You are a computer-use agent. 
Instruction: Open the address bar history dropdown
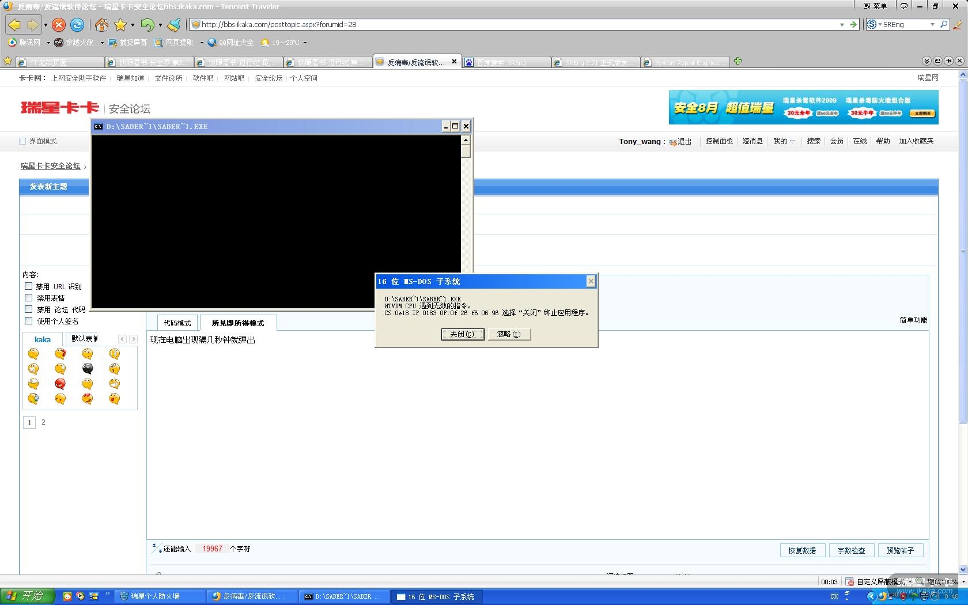pyautogui.click(x=842, y=25)
